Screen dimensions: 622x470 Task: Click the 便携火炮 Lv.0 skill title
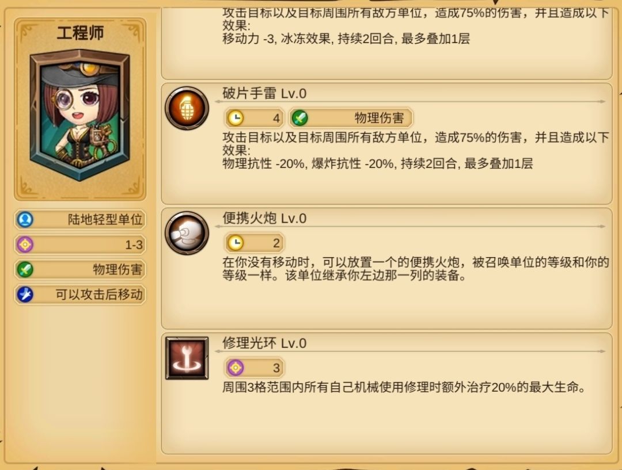click(x=264, y=219)
